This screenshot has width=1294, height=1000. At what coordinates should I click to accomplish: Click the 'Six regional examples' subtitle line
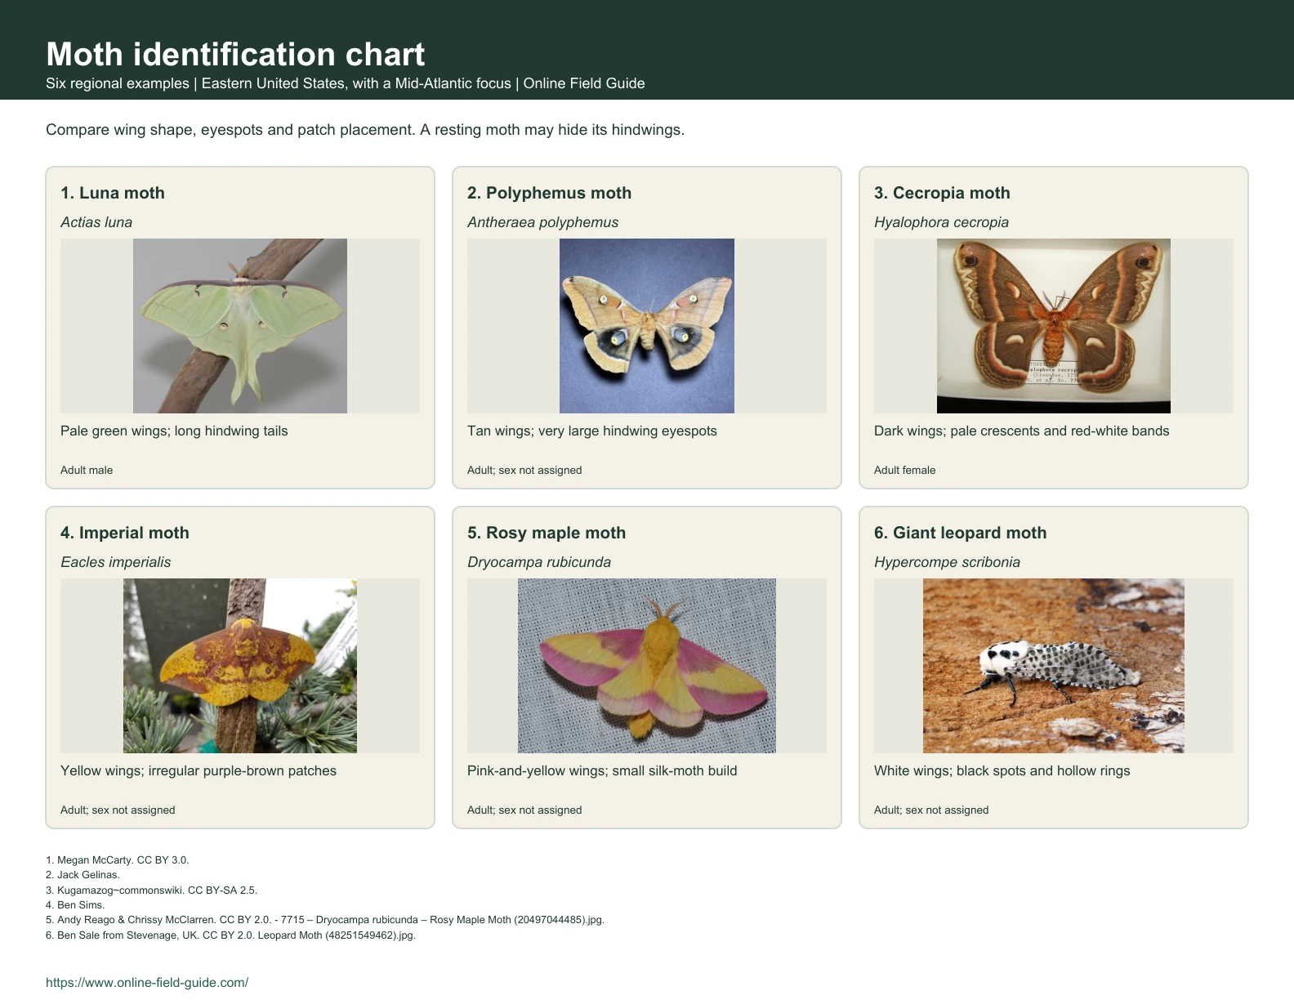[346, 83]
